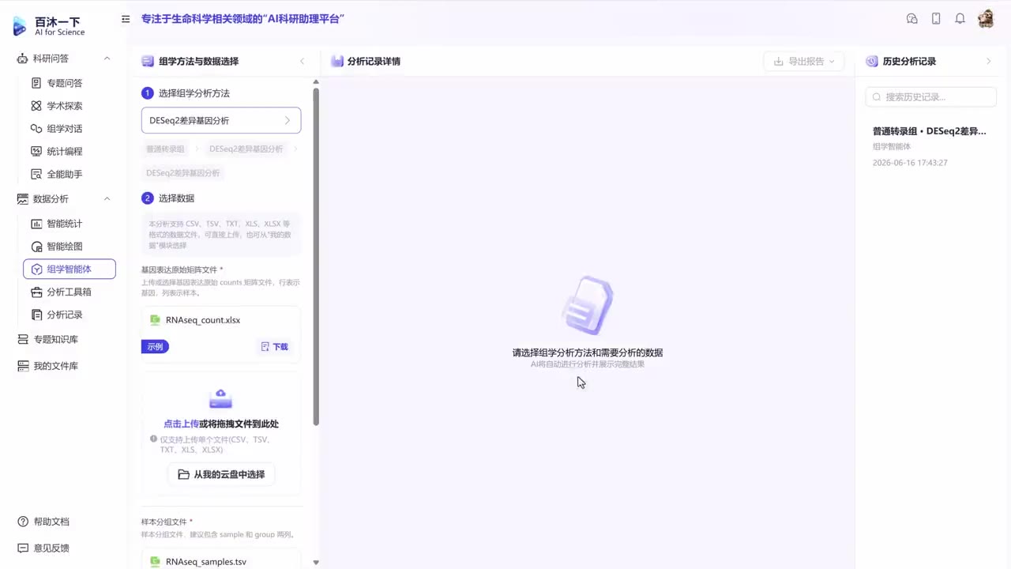Open 全能助手 in the sidebar
Viewport: 1011px width, 569px height.
pyautogui.click(x=65, y=175)
